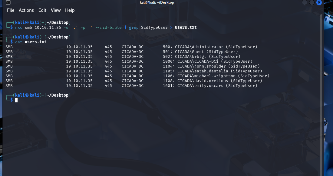333x176 pixels.
Task: Click the IP '10.10.11.35' on the Administrator row
Action: pos(79,47)
